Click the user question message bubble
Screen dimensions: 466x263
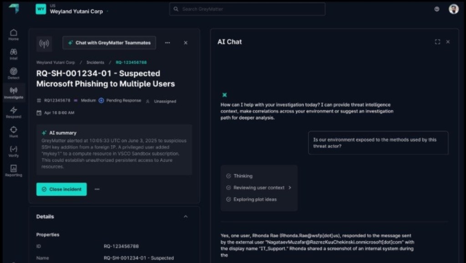point(378,143)
